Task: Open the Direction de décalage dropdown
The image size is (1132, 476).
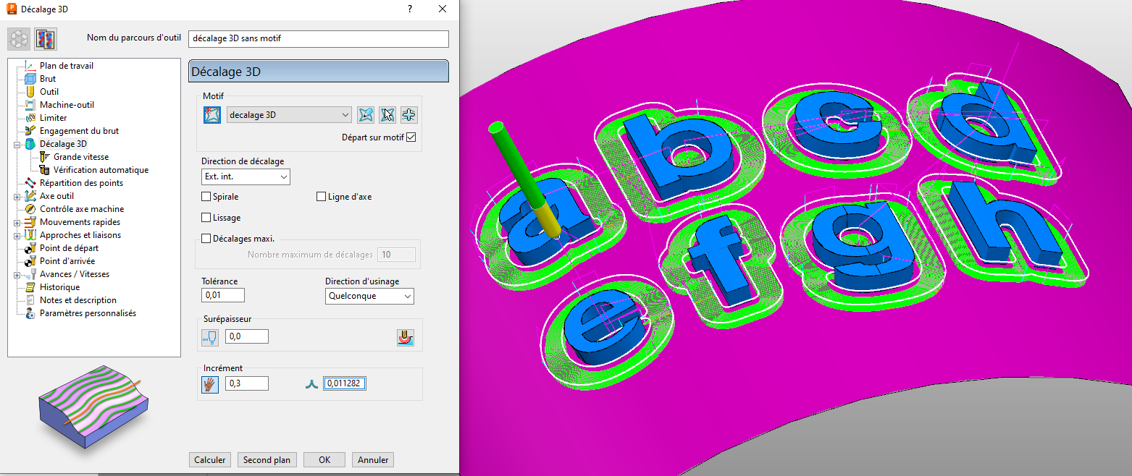Action: (x=246, y=177)
